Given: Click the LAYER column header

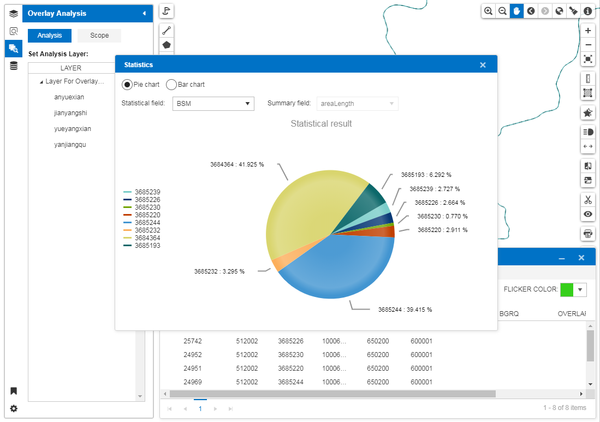Looking at the screenshot, I should tap(71, 68).
